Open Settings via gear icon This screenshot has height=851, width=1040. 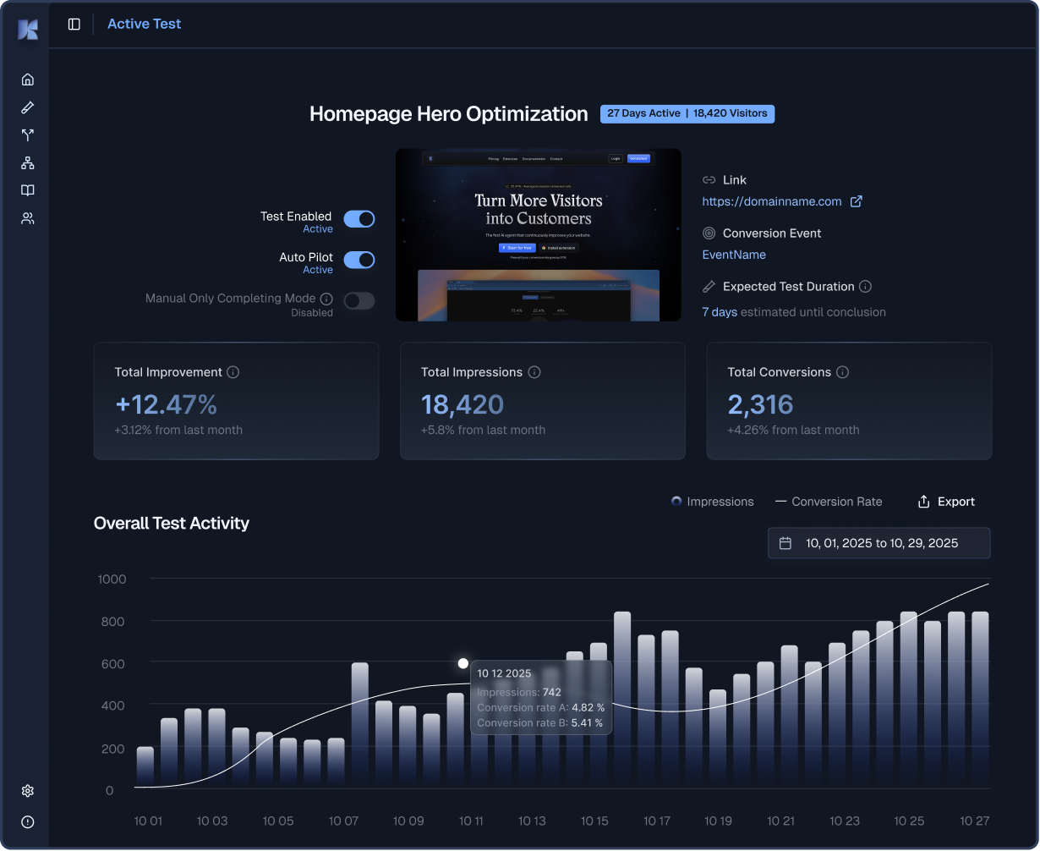coord(27,791)
